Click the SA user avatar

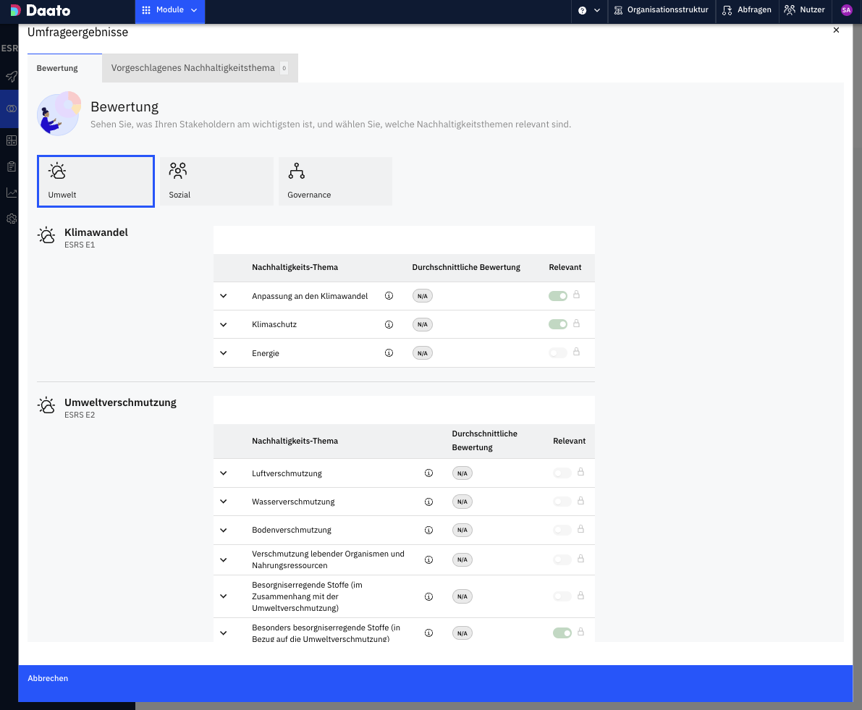tap(846, 10)
